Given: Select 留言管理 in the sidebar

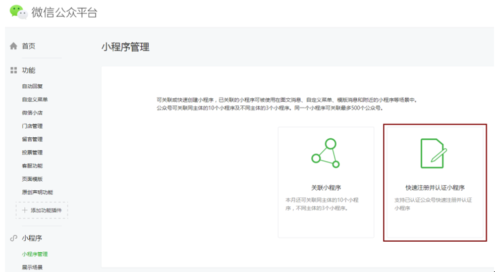Looking at the screenshot, I should click(x=32, y=139).
